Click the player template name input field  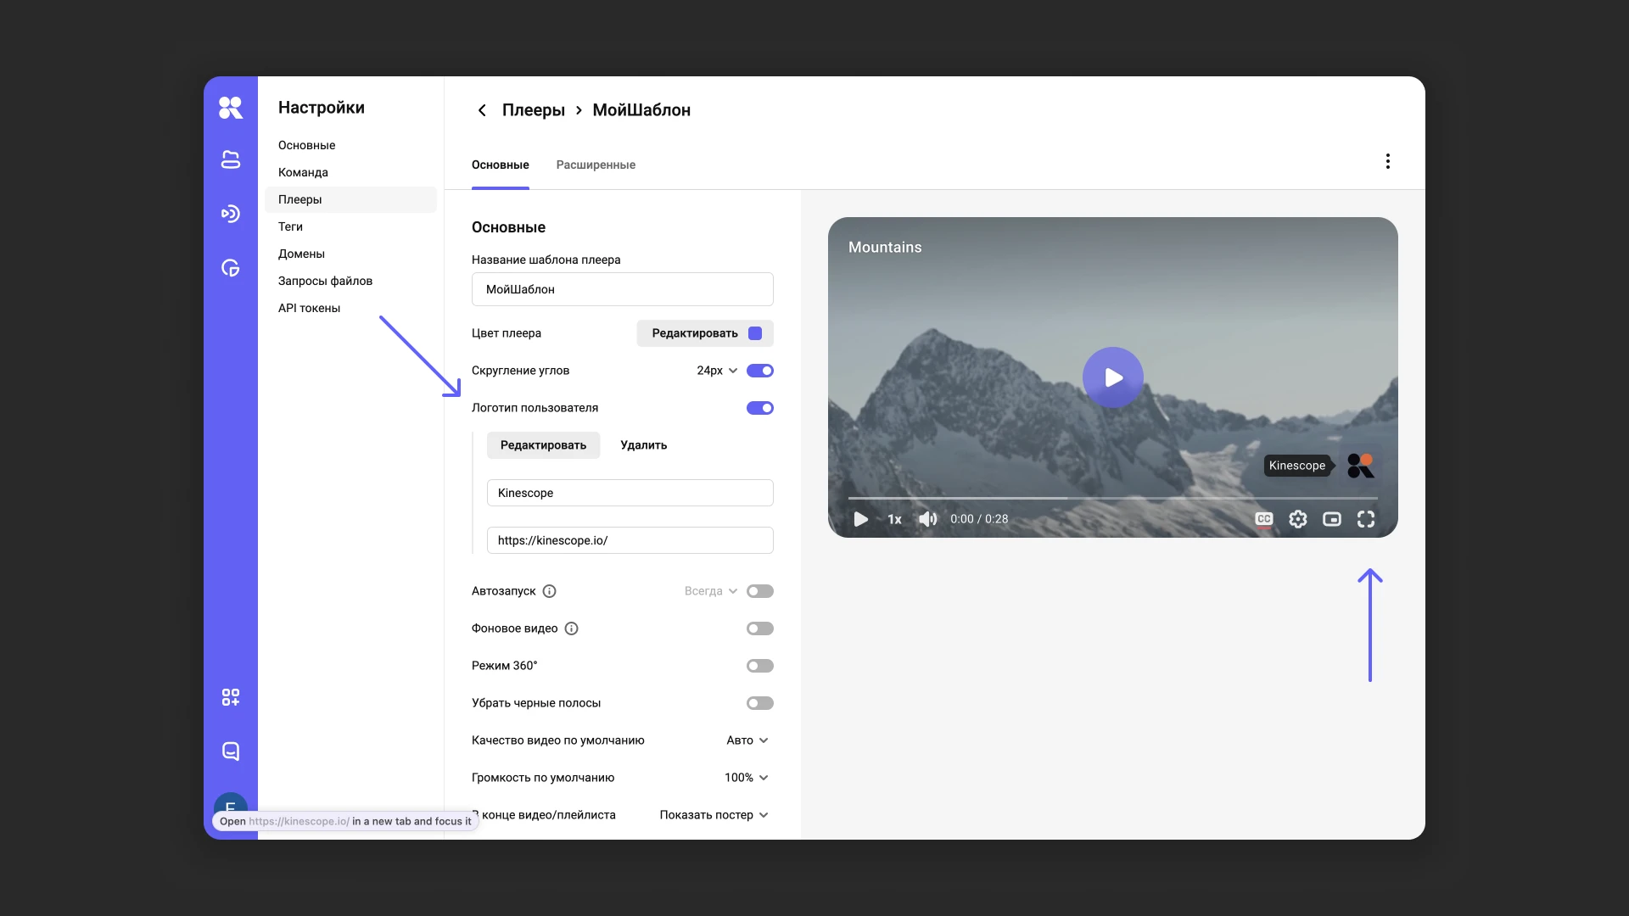622,289
